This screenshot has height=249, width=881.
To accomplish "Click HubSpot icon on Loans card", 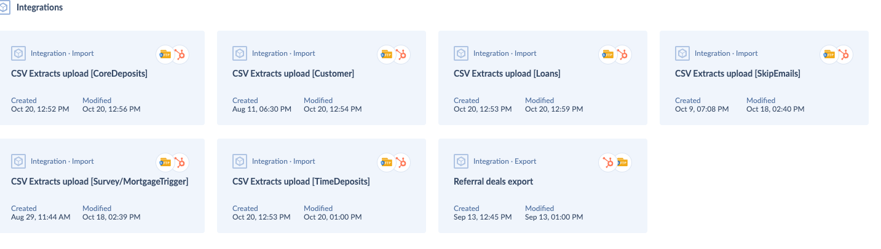I will tap(623, 55).
